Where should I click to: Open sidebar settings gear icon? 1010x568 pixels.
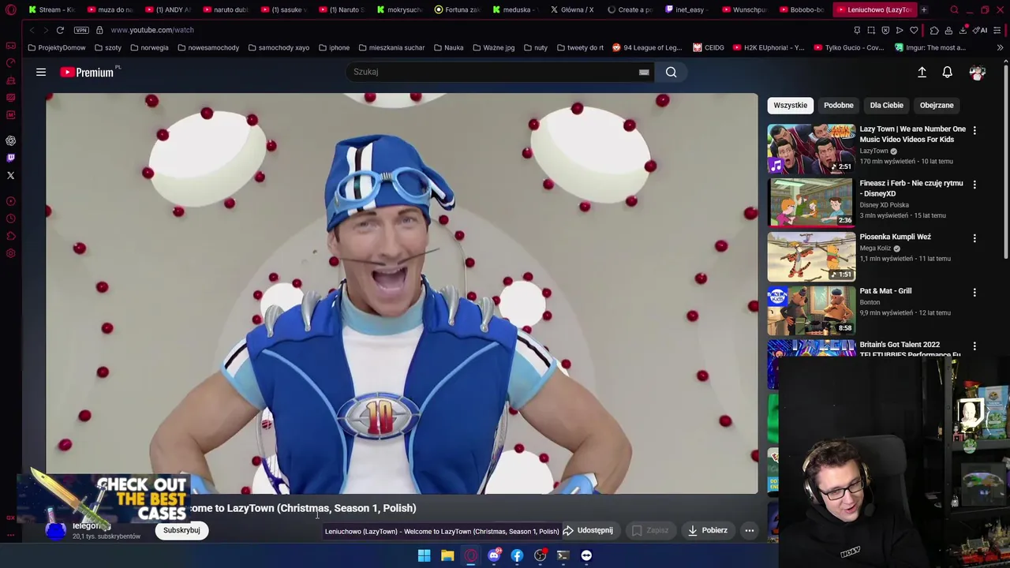click(11, 253)
